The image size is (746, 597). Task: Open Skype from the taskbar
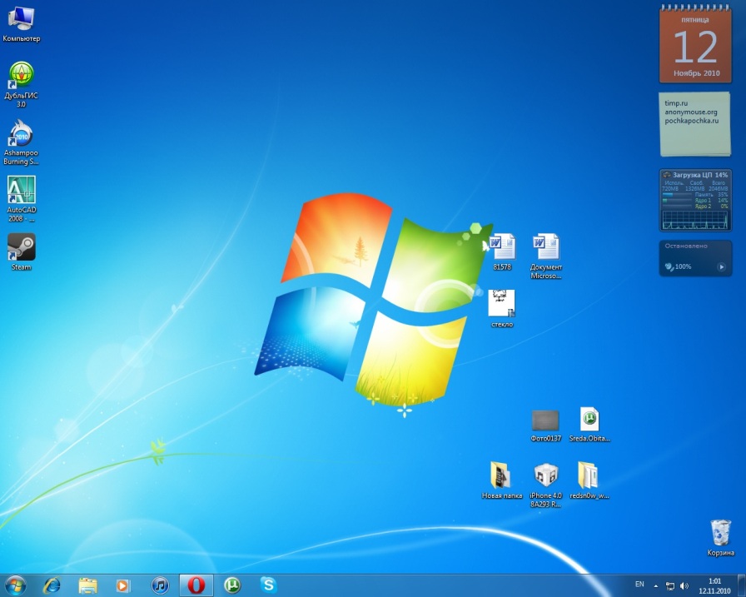pos(268,585)
